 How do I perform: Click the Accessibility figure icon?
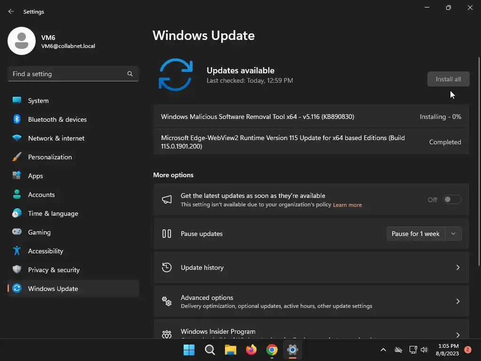17,251
